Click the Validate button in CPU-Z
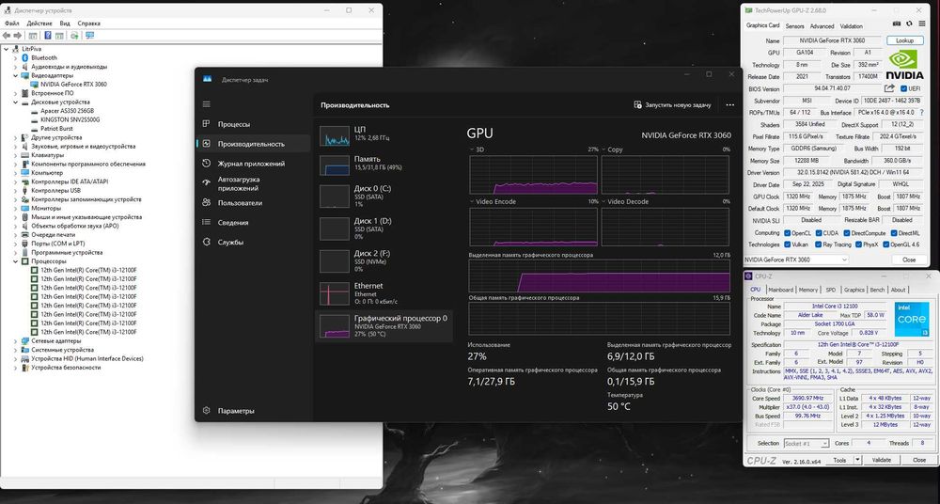 tap(881, 460)
